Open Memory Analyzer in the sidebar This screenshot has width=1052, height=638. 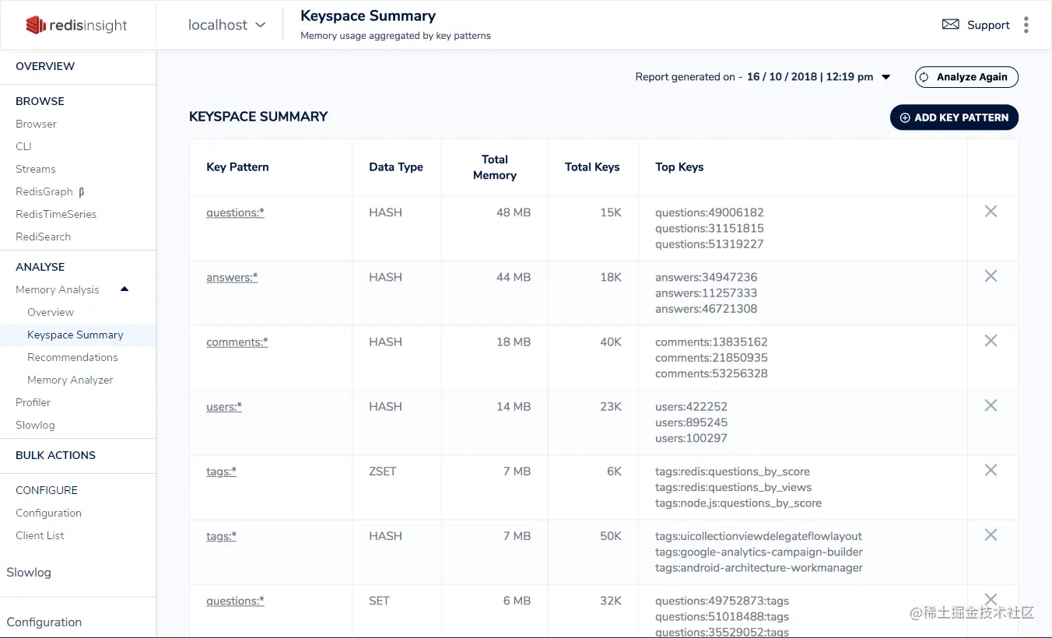(70, 380)
